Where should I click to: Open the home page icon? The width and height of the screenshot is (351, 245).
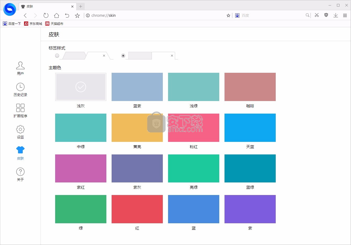click(56, 15)
